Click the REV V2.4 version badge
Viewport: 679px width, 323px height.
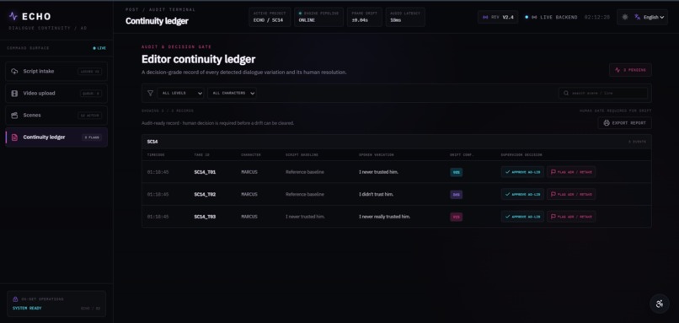(x=498, y=18)
